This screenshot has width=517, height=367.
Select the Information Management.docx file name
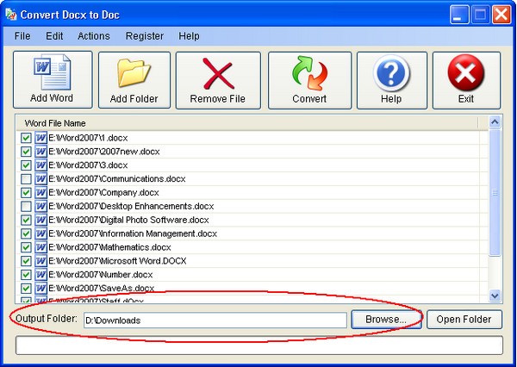(x=133, y=233)
